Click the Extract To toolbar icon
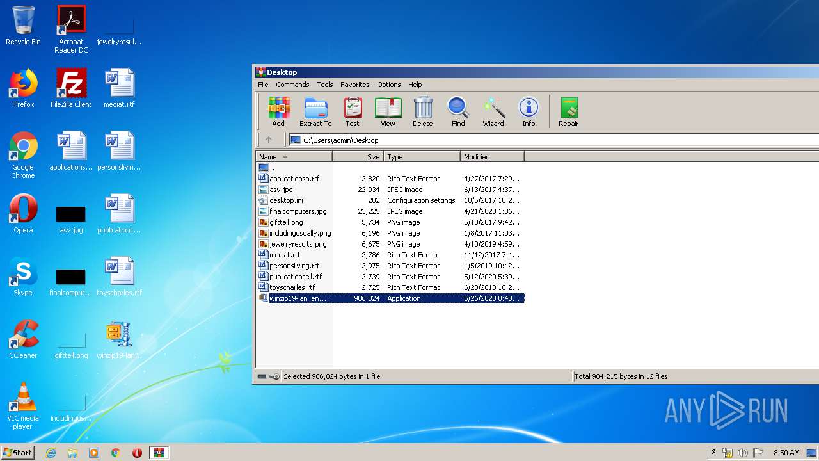Viewport: 819px width, 461px height. point(315,112)
